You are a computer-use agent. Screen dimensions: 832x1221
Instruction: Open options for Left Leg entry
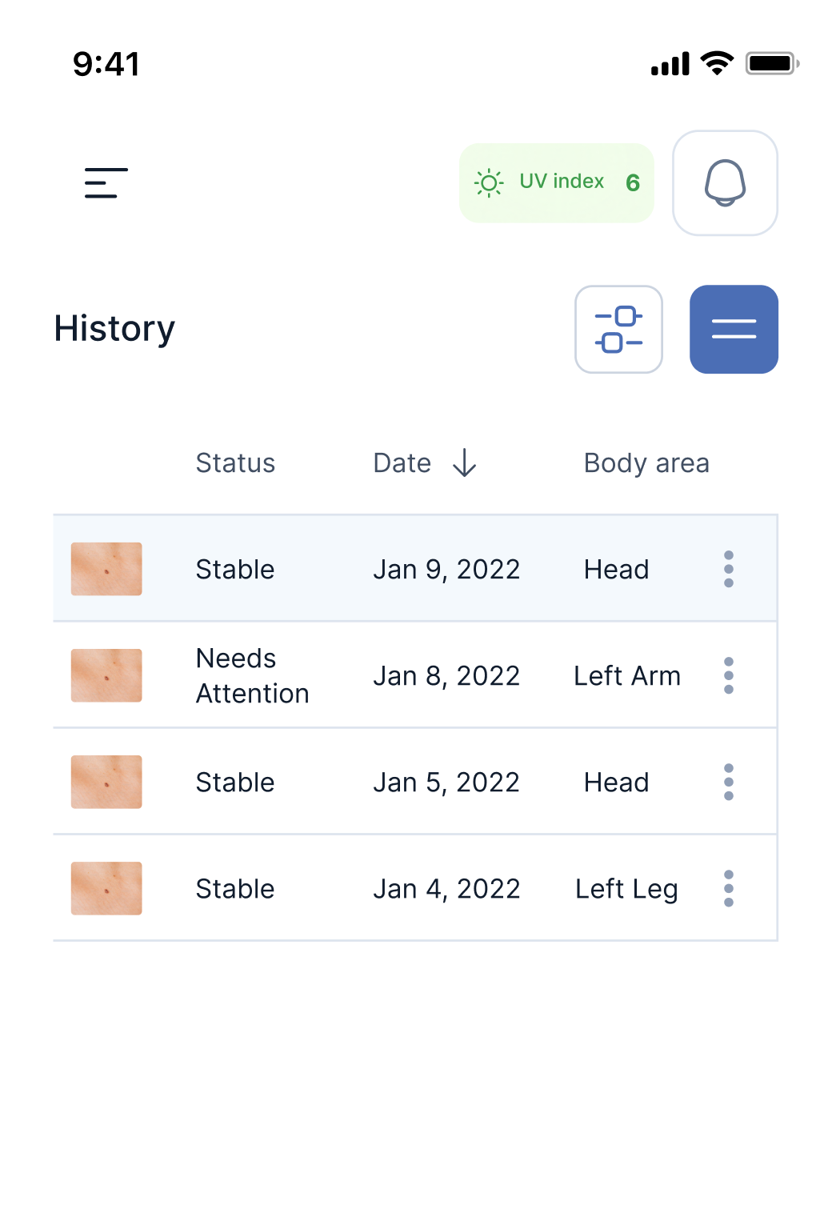coord(728,888)
